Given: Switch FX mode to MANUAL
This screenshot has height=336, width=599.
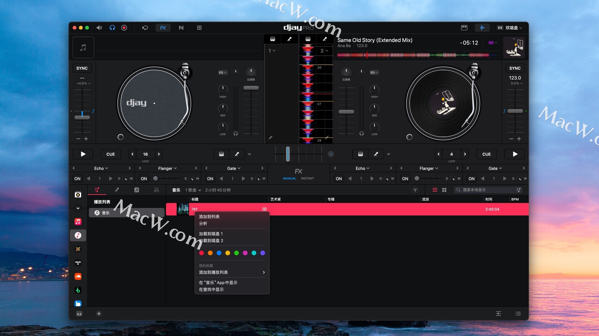Looking at the screenshot, I should click(290, 179).
